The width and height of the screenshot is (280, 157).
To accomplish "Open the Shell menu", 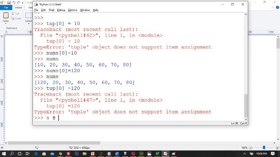I will (x=52, y=10).
